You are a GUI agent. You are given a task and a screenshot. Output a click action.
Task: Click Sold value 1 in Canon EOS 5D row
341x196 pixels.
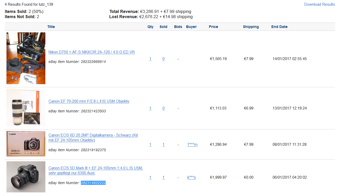pyautogui.click(x=164, y=177)
